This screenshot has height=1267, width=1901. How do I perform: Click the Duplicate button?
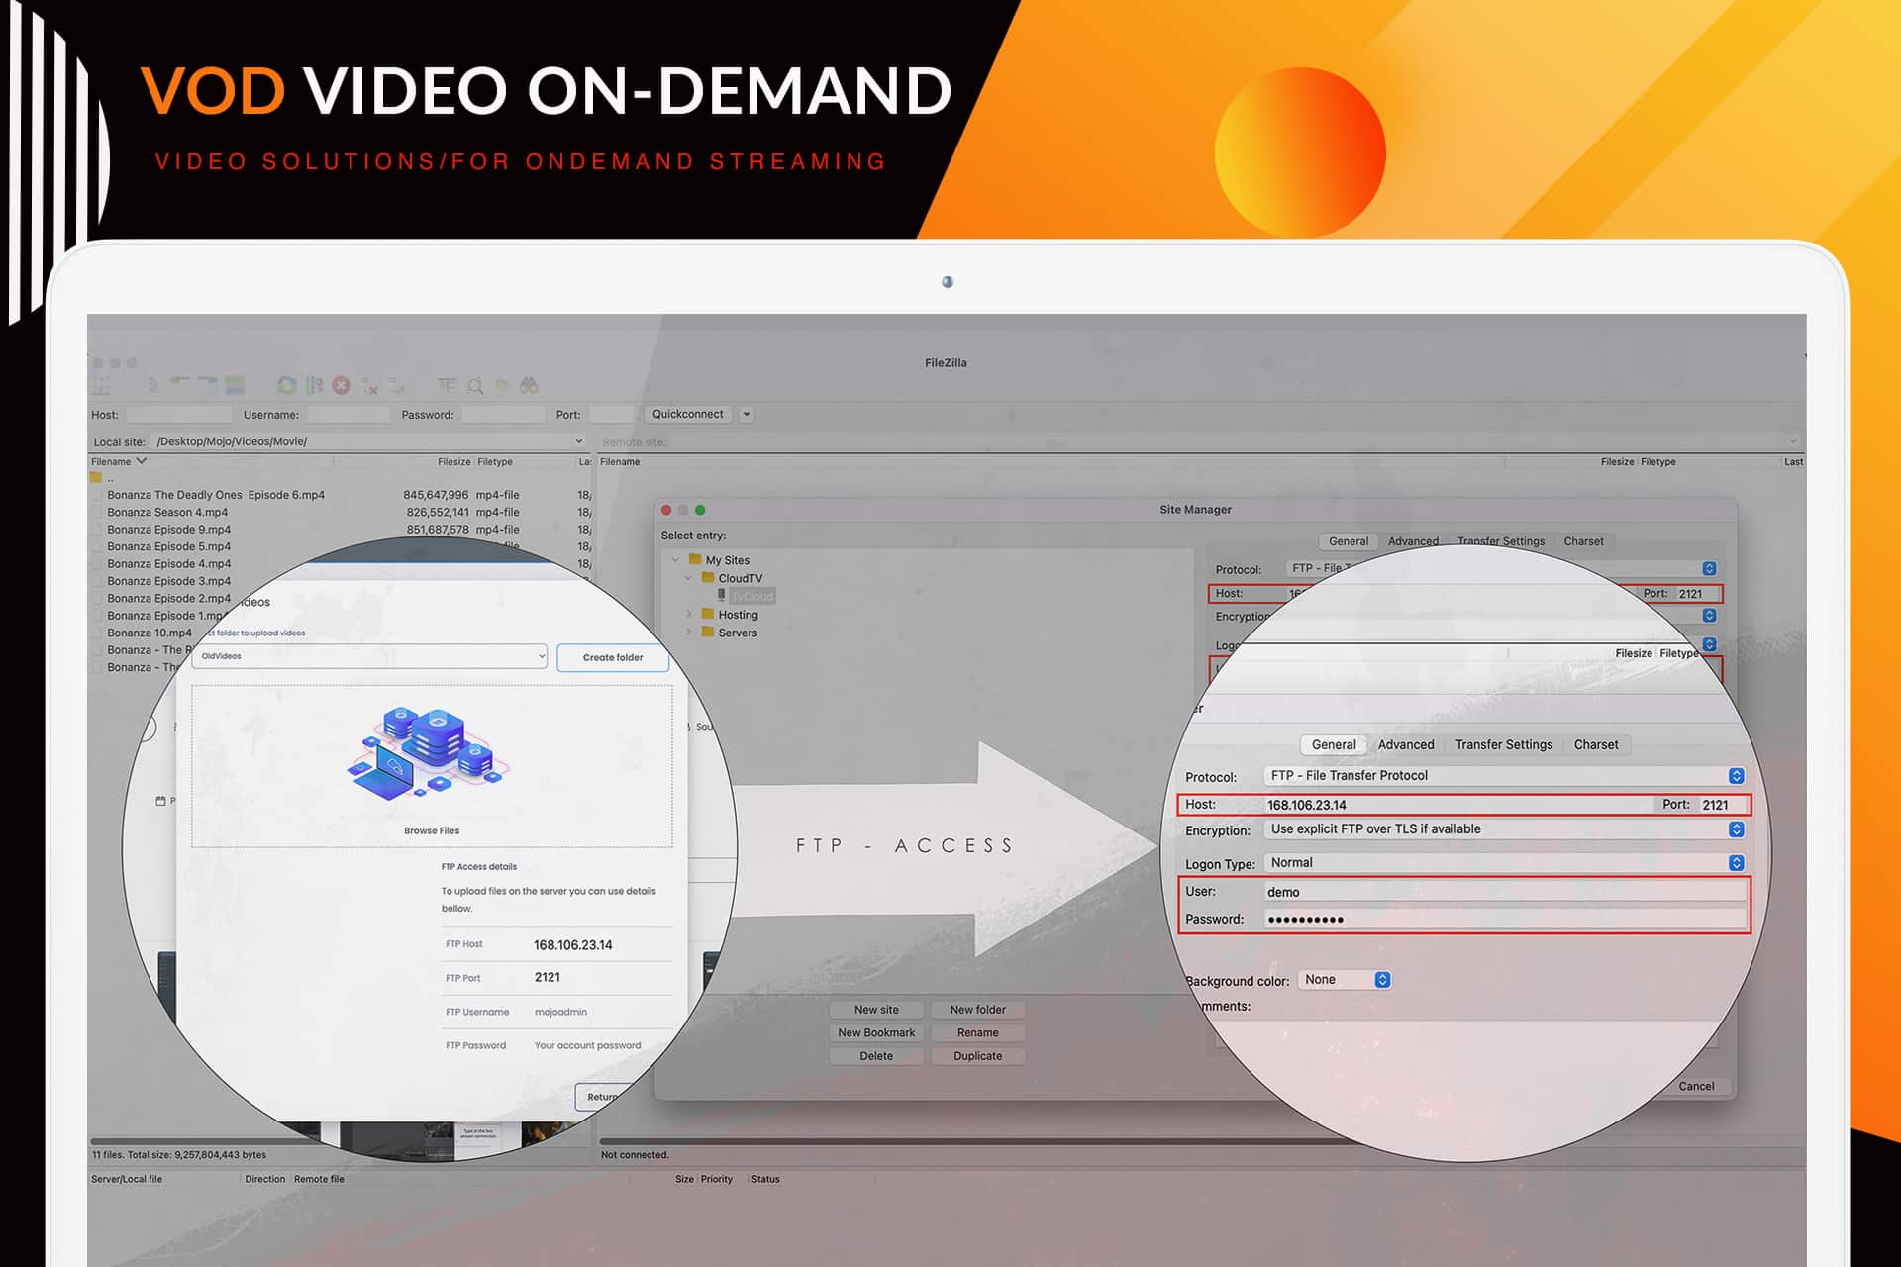[977, 1056]
